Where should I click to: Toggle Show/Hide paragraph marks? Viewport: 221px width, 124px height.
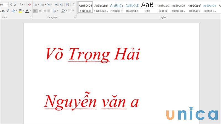73,4
